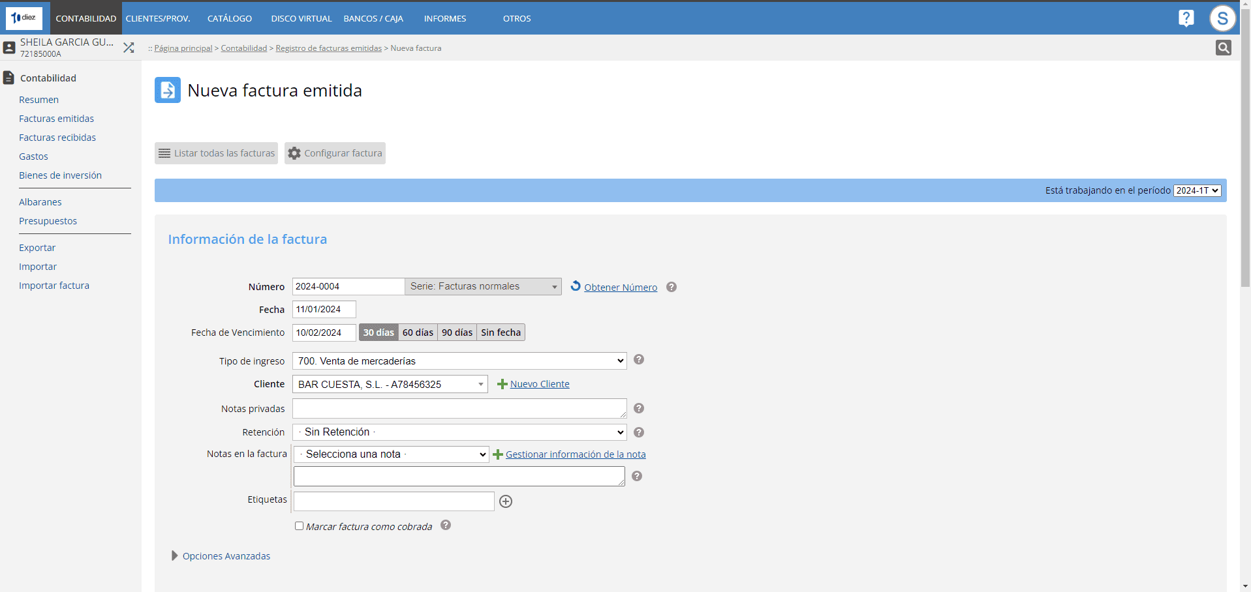This screenshot has width=1251, height=592.
Task: Open the help question mark in header
Action: (x=1186, y=18)
